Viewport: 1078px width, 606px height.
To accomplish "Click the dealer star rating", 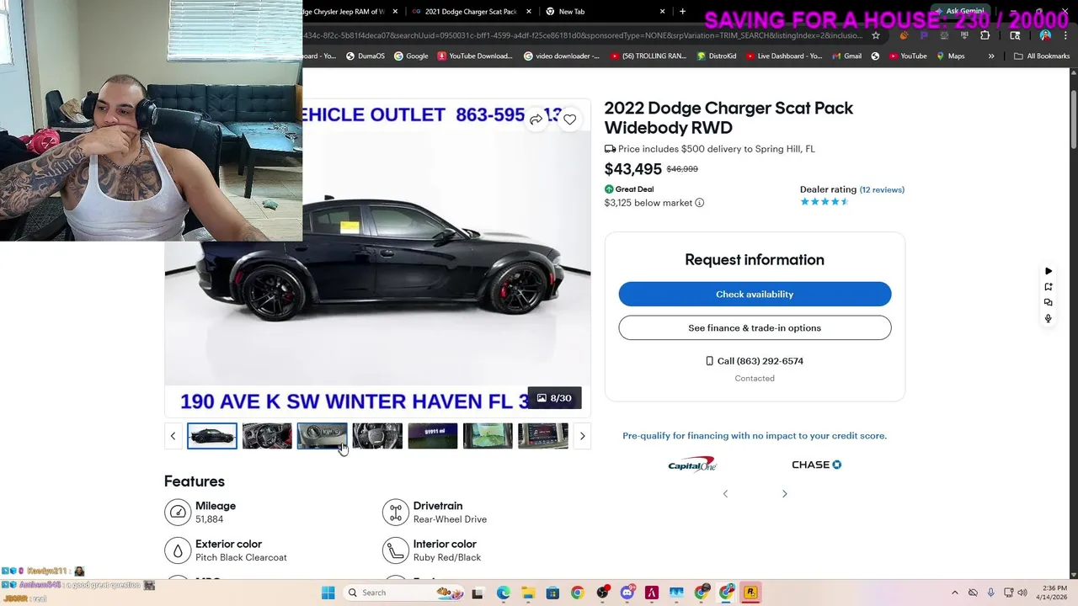I will [825, 202].
